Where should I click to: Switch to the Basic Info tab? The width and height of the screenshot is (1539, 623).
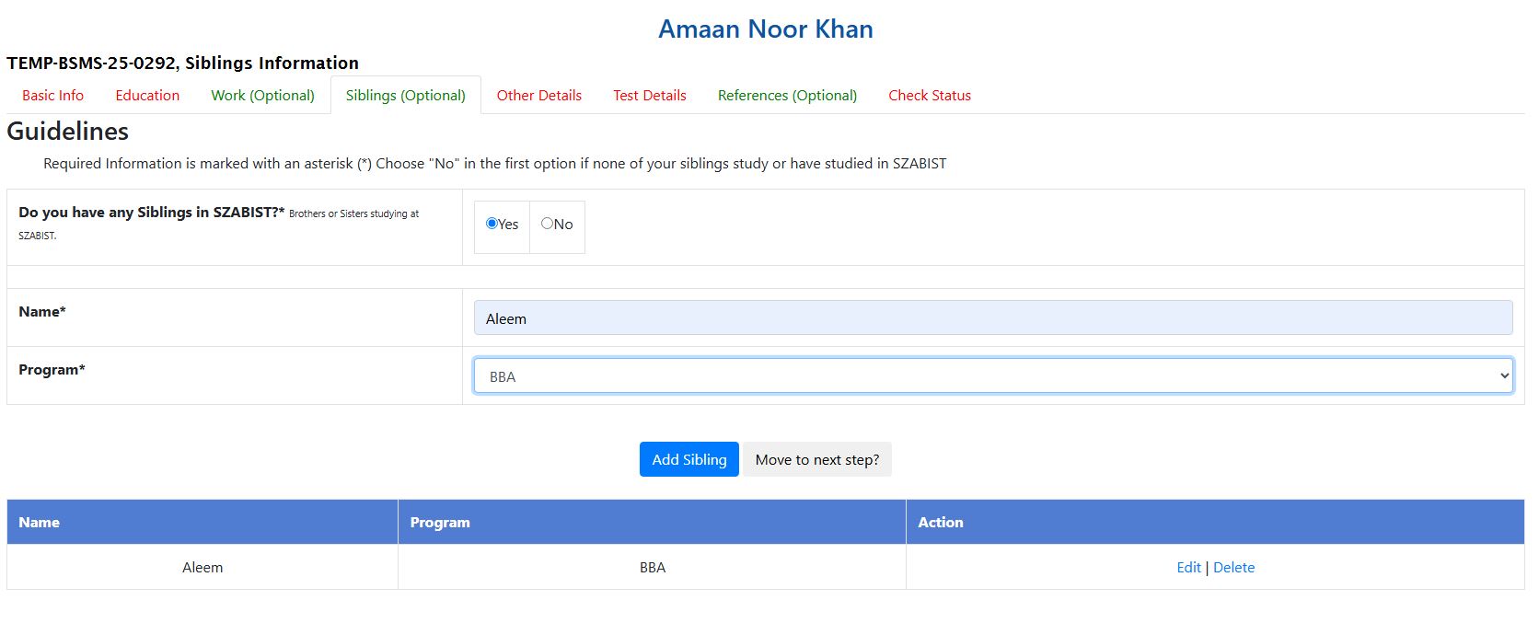pyautogui.click(x=52, y=95)
